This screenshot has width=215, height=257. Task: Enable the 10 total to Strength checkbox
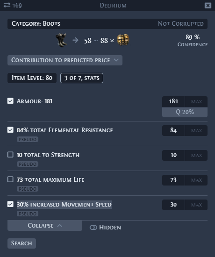pos(10,155)
